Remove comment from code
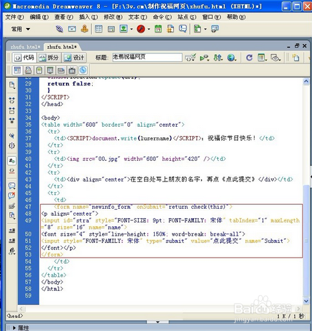Viewport: 312px width, 331px height. tap(12, 196)
